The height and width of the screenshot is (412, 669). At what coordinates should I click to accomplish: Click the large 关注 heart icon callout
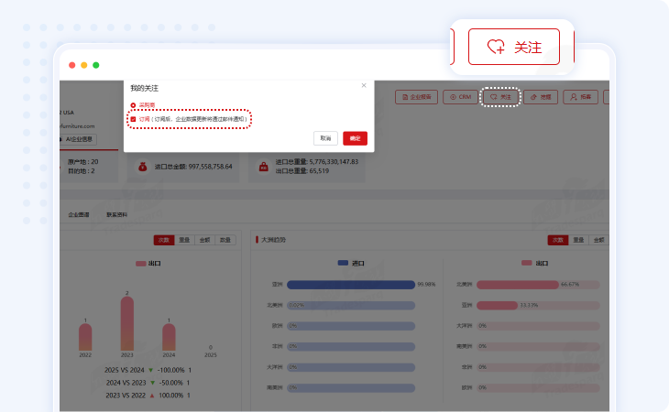coord(513,47)
